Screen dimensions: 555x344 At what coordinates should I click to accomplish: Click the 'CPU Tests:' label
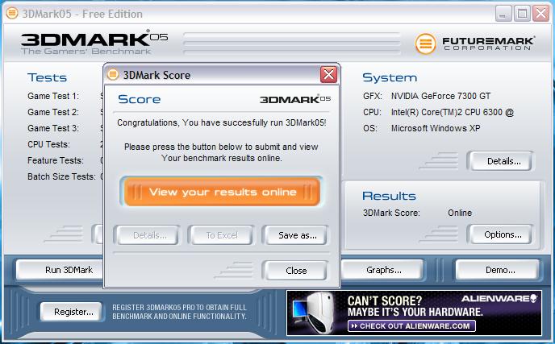click(48, 144)
